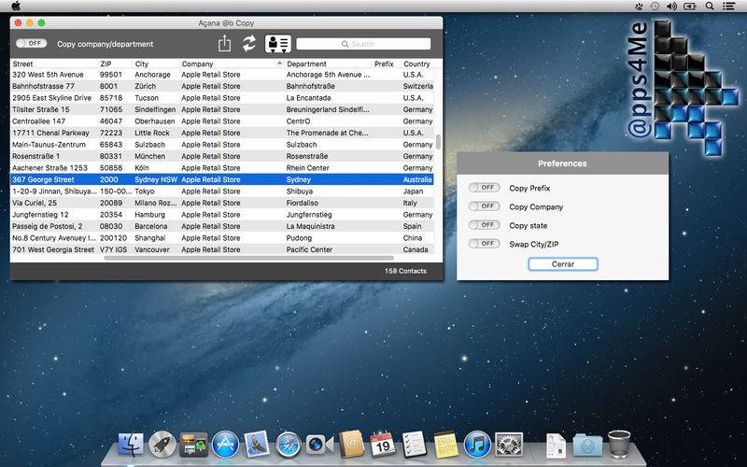Turn on Copy state switch
This screenshot has height=467, width=747.
[484, 225]
